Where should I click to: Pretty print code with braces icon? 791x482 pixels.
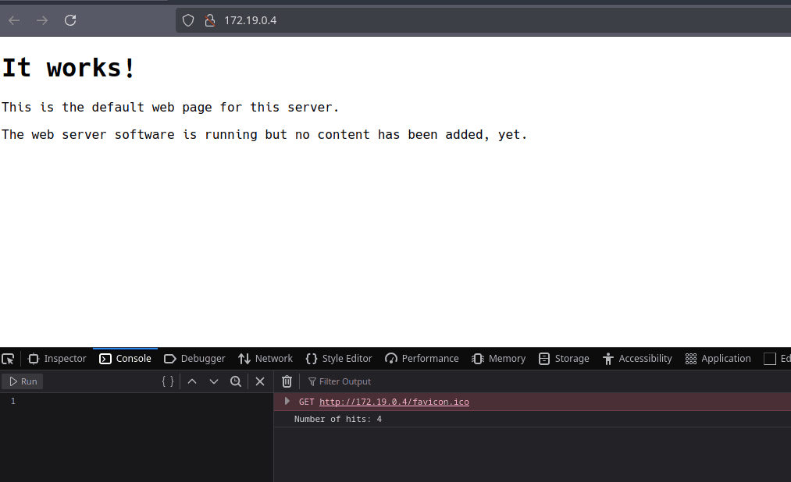pos(168,381)
